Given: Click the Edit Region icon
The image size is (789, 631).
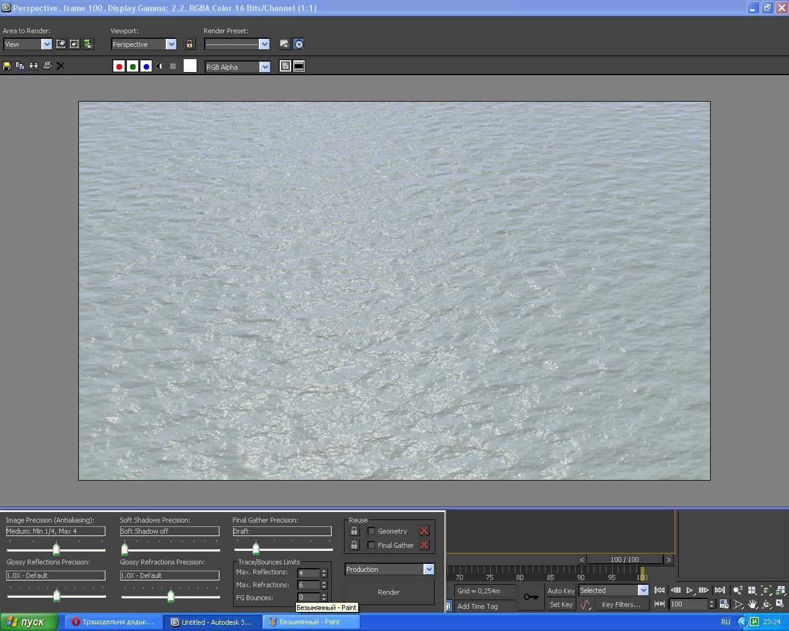Looking at the screenshot, I should pyautogui.click(x=61, y=44).
